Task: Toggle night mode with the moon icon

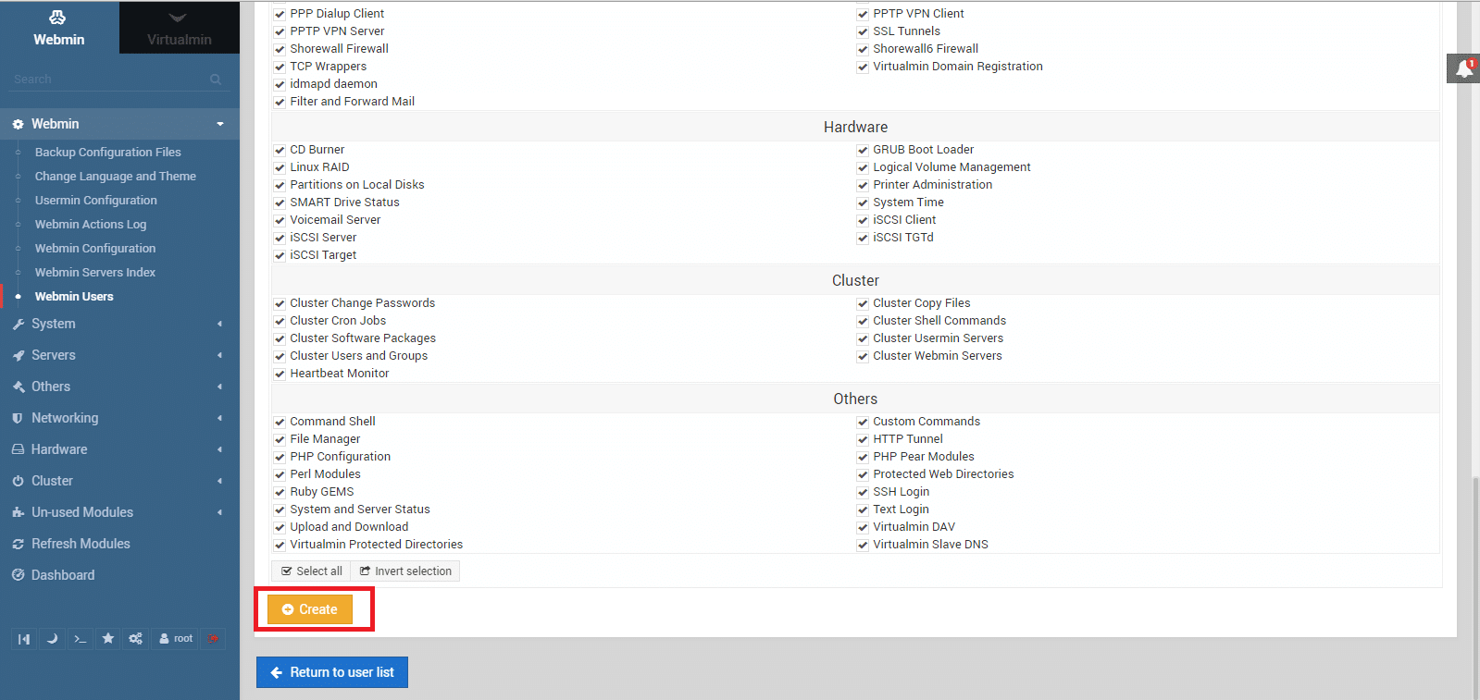Action: pos(52,639)
